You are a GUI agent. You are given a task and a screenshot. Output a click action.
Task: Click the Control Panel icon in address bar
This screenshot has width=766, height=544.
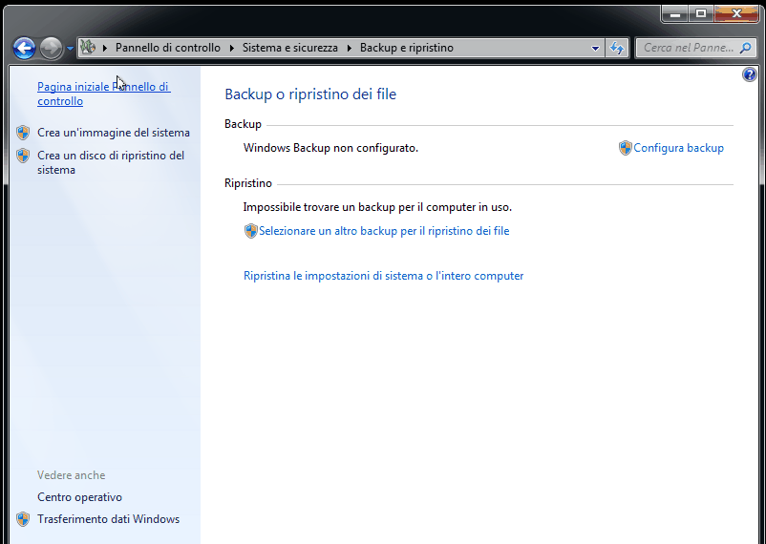pyautogui.click(x=88, y=48)
